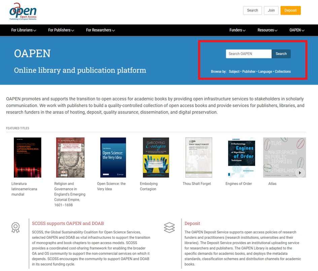
Task: Click the dark Search button beside input
Action: [x=281, y=54]
